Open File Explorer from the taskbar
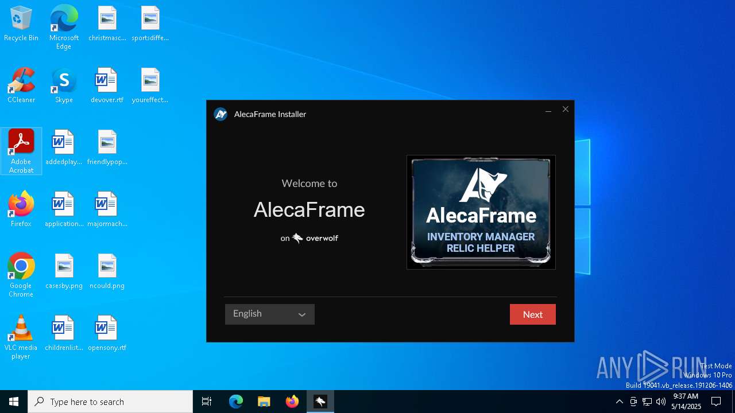 click(x=264, y=402)
